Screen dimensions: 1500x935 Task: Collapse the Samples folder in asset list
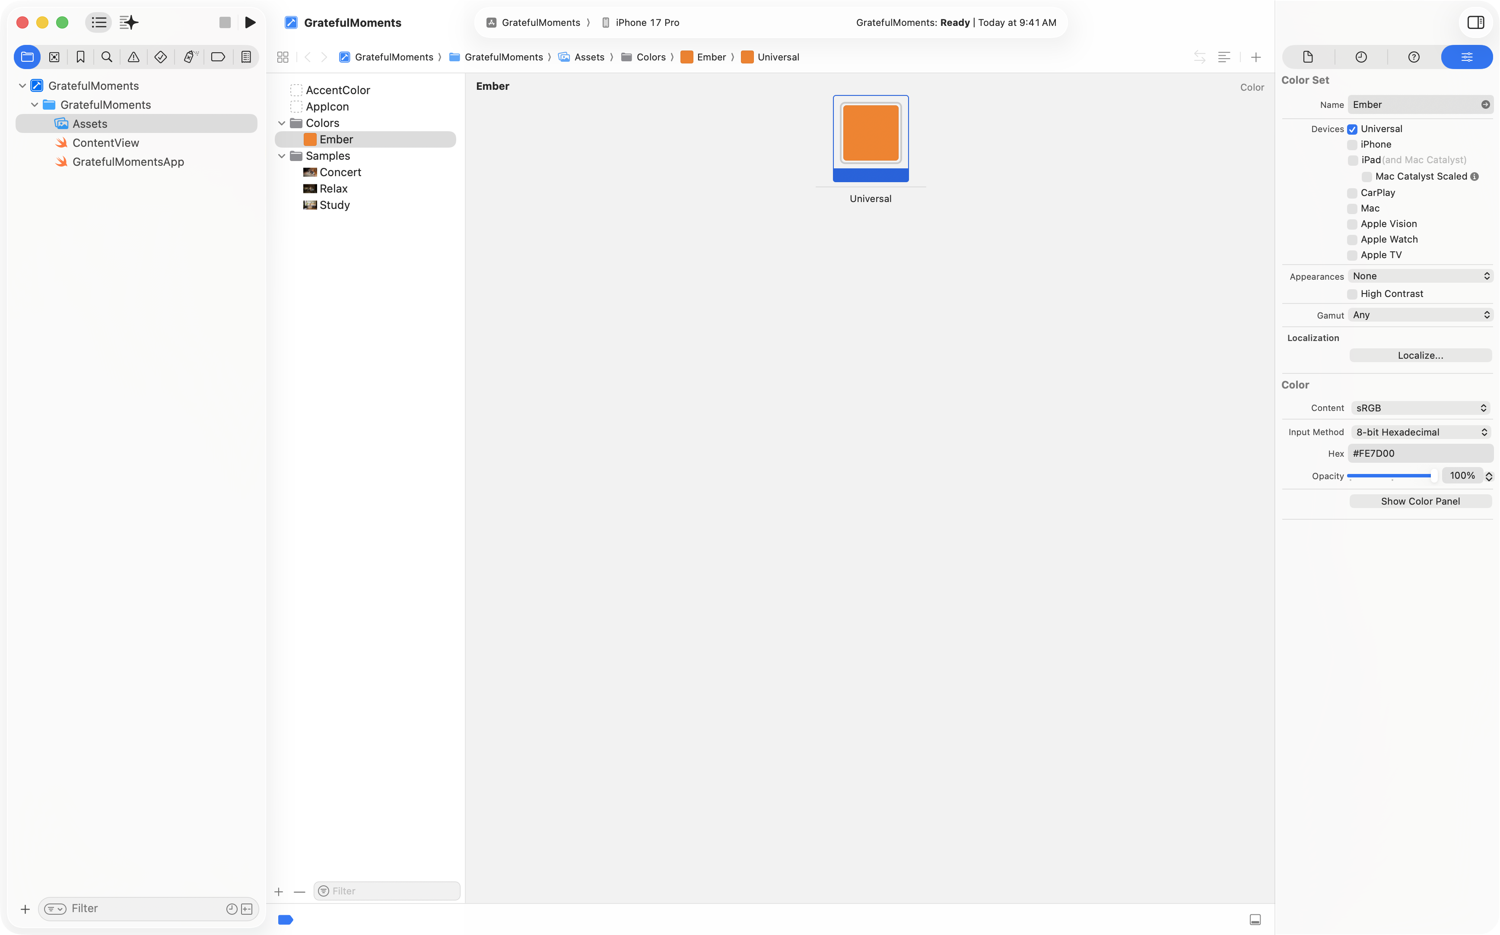pyautogui.click(x=282, y=156)
